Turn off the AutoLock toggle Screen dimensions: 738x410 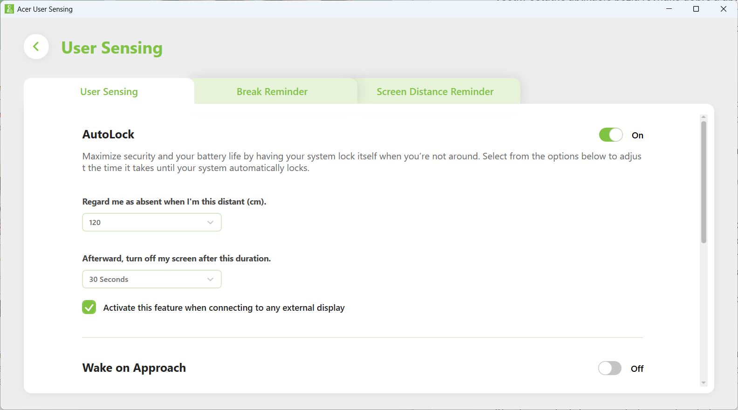pyautogui.click(x=610, y=135)
